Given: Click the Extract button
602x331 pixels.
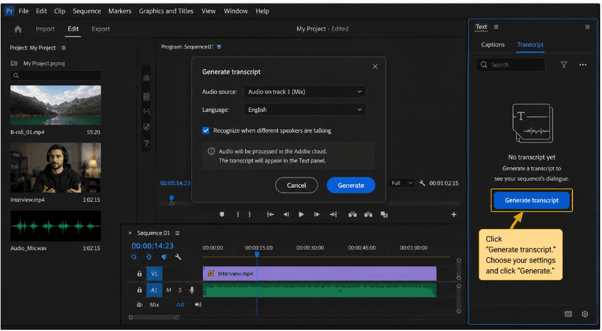Looking at the screenshot, I should (x=368, y=214).
